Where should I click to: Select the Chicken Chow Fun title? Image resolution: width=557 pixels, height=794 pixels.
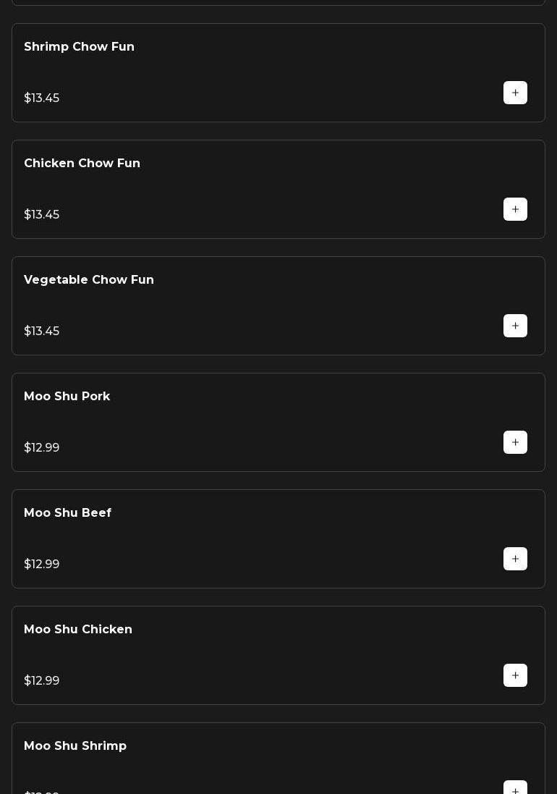(x=82, y=164)
